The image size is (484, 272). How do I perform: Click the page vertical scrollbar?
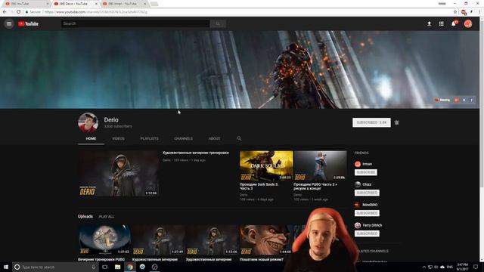pos(482,139)
